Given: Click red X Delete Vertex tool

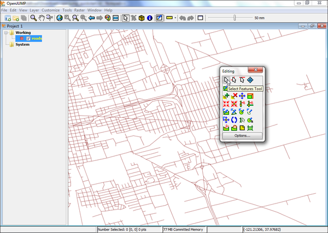Looking at the screenshot, I should pos(234,97).
